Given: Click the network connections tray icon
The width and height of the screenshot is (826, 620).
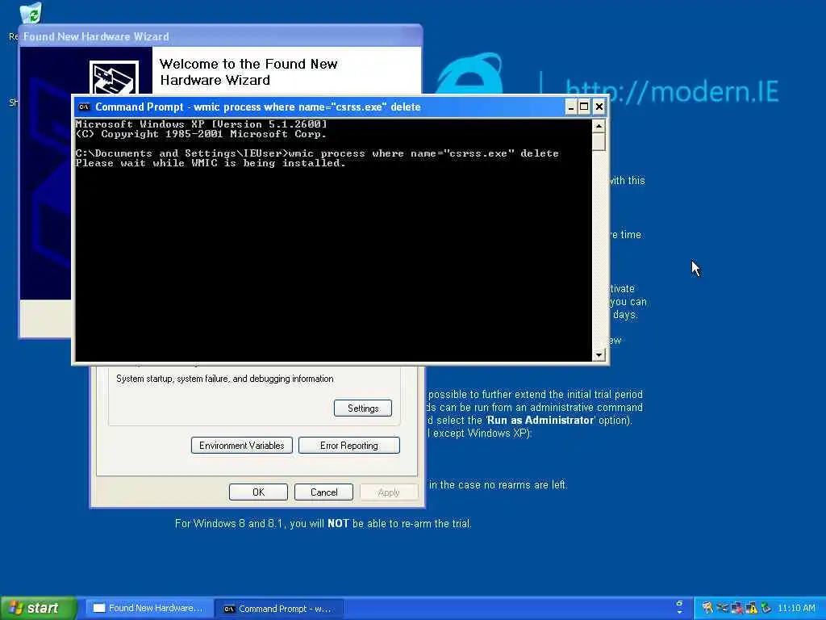Looking at the screenshot, I should pyautogui.click(x=722, y=609).
